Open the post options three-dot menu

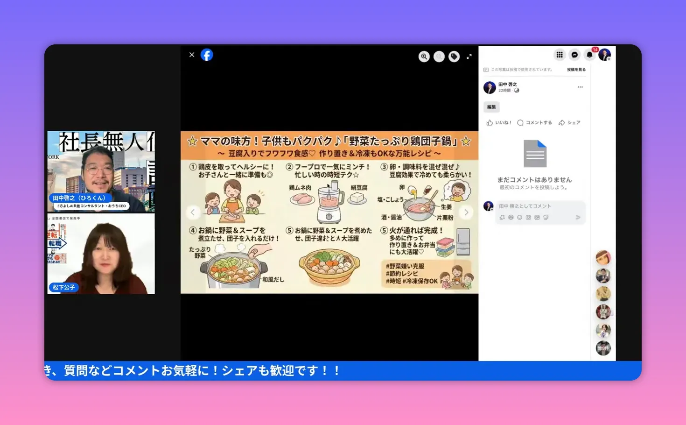point(581,87)
